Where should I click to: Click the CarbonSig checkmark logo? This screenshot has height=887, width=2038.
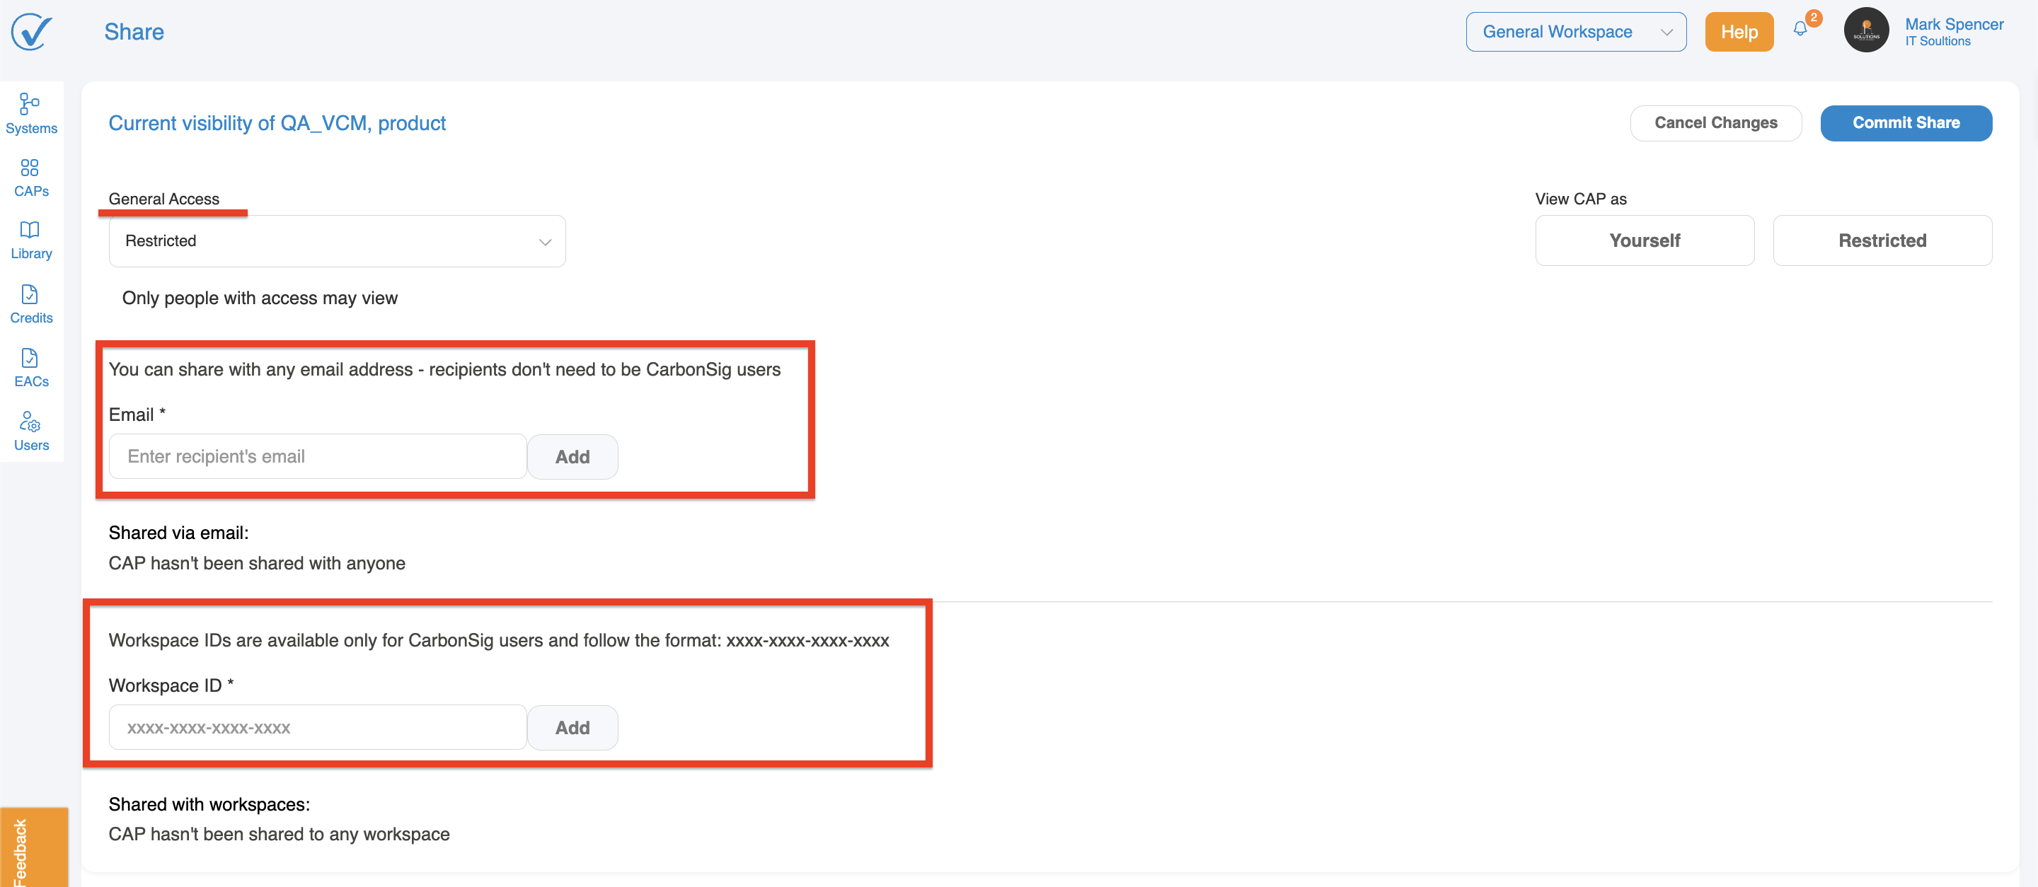coord(32,32)
